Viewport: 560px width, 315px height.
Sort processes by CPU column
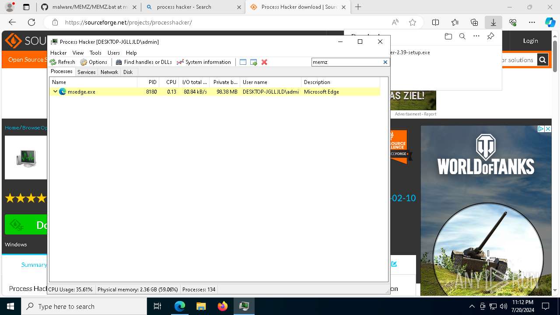click(170, 82)
